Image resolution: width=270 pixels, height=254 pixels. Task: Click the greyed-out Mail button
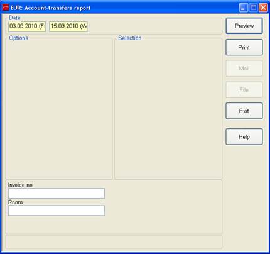pyautogui.click(x=244, y=69)
